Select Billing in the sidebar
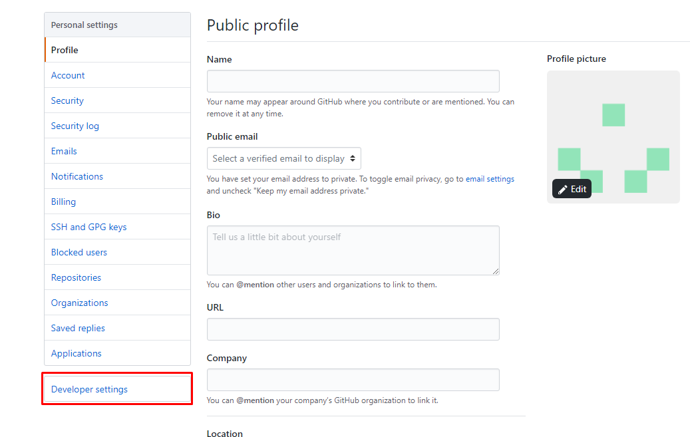690x437 pixels. (63, 202)
